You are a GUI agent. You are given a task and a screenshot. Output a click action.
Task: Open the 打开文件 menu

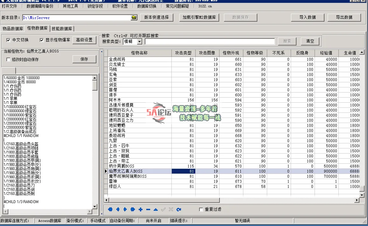[x=9, y=6]
